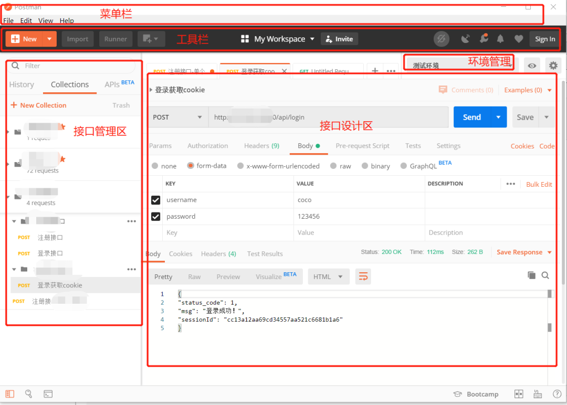Open the Save button dropdown arrow
The height and width of the screenshot is (405, 567).
coord(547,117)
